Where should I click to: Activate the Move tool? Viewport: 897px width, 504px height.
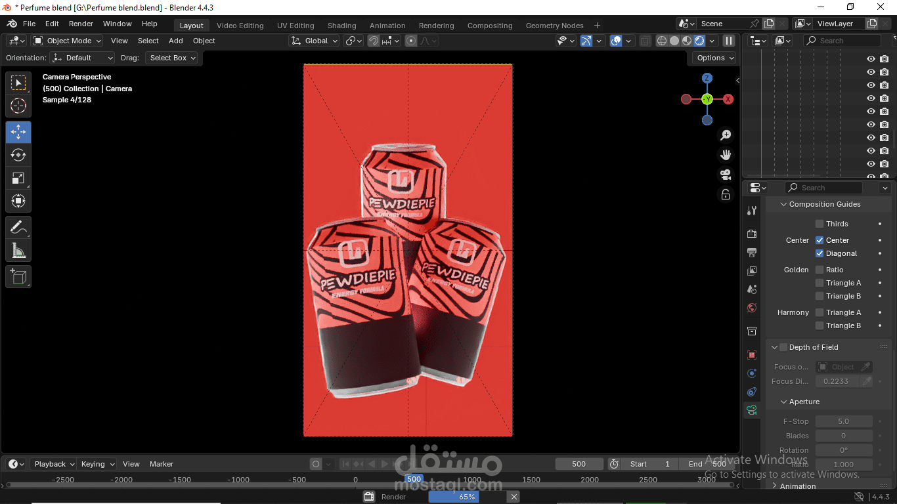click(x=18, y=132)
